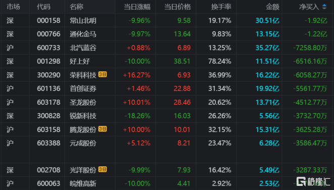Sort by 换手率 column header
The height and width of the screenshot is (190, 334).
[x=221, y=7]
